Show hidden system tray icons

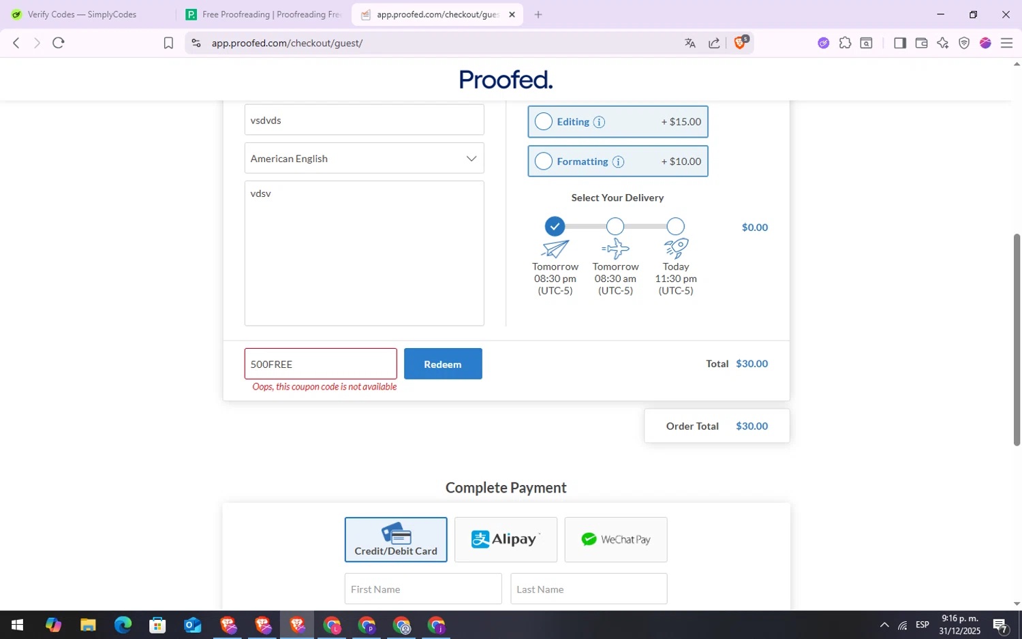884,625
